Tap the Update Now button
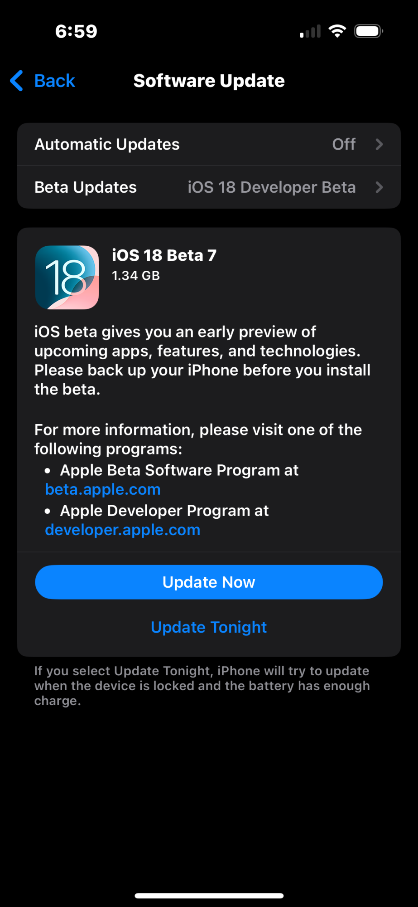 point(209,582)
